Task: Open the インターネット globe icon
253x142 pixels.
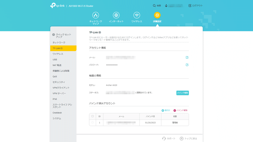Action: 116,15
